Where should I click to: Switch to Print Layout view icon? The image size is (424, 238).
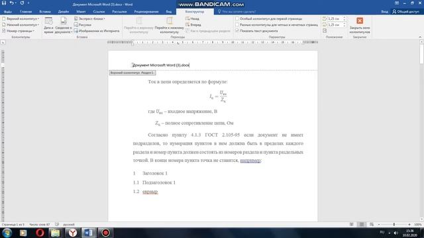362,225
